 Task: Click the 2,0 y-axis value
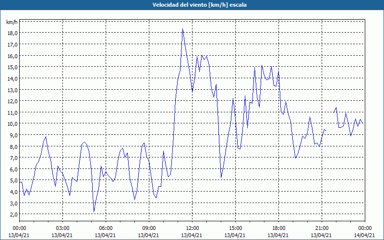pos(13,215)
